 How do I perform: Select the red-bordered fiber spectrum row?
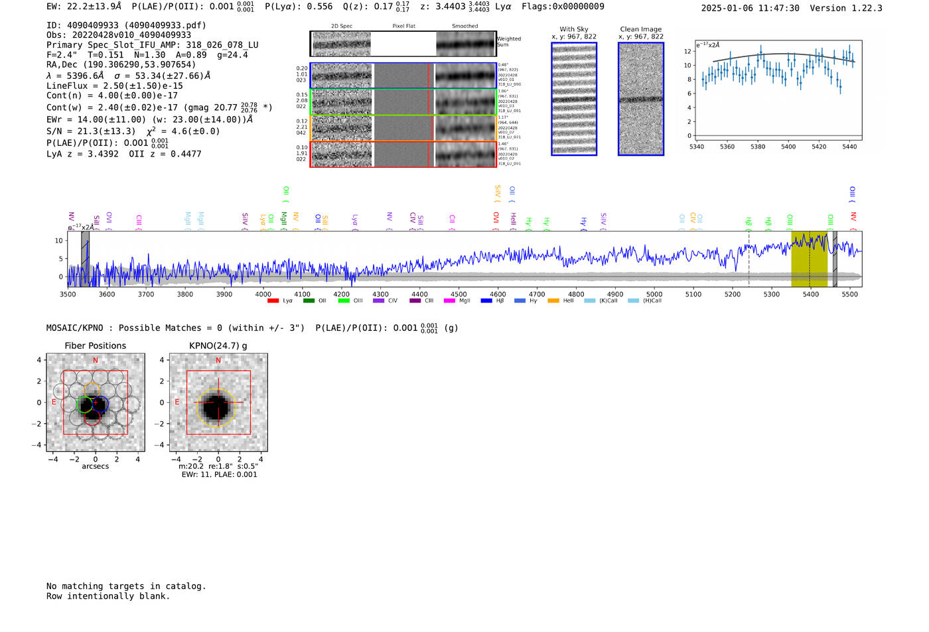(403, 154)
